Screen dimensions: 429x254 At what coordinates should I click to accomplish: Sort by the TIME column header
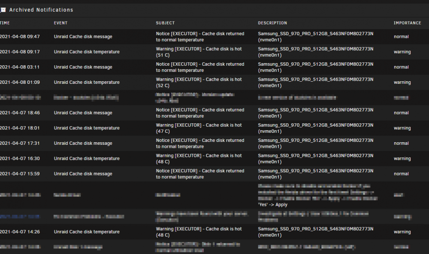click(5, 23)
